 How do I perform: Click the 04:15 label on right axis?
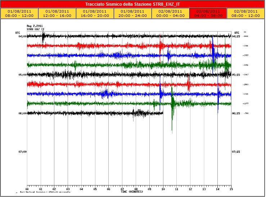pyautogui.click(x=236, y=36)
